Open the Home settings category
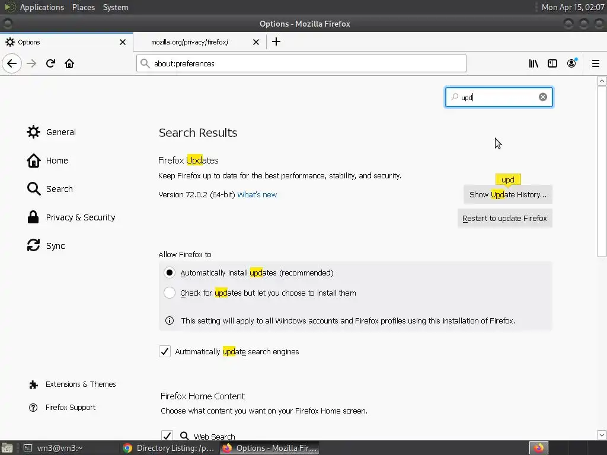Screen dimensions: 607x455 [47, 161]
